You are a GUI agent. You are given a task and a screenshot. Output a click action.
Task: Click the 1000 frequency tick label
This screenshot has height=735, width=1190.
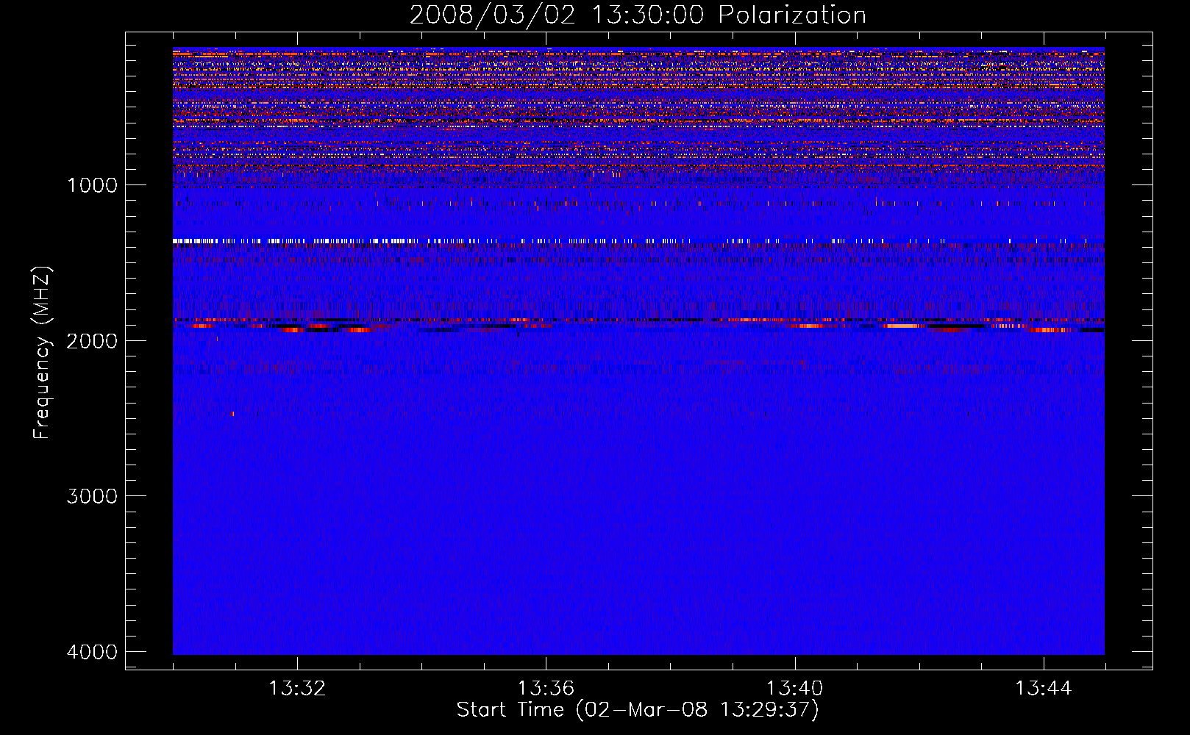[x=92, y=184]
